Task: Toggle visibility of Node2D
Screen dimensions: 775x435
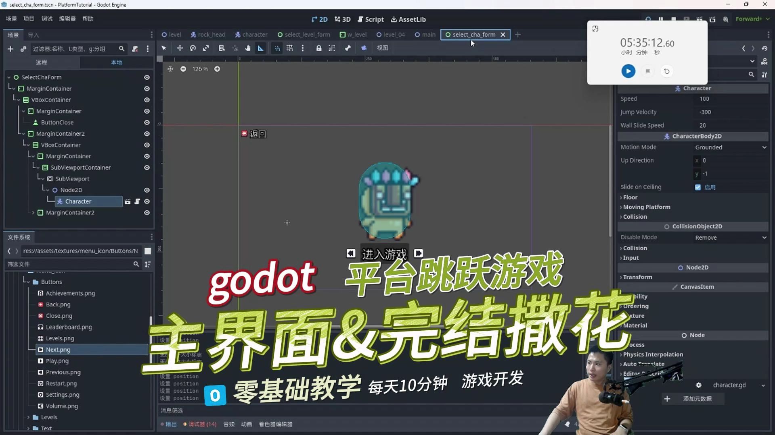Action: 147,190
